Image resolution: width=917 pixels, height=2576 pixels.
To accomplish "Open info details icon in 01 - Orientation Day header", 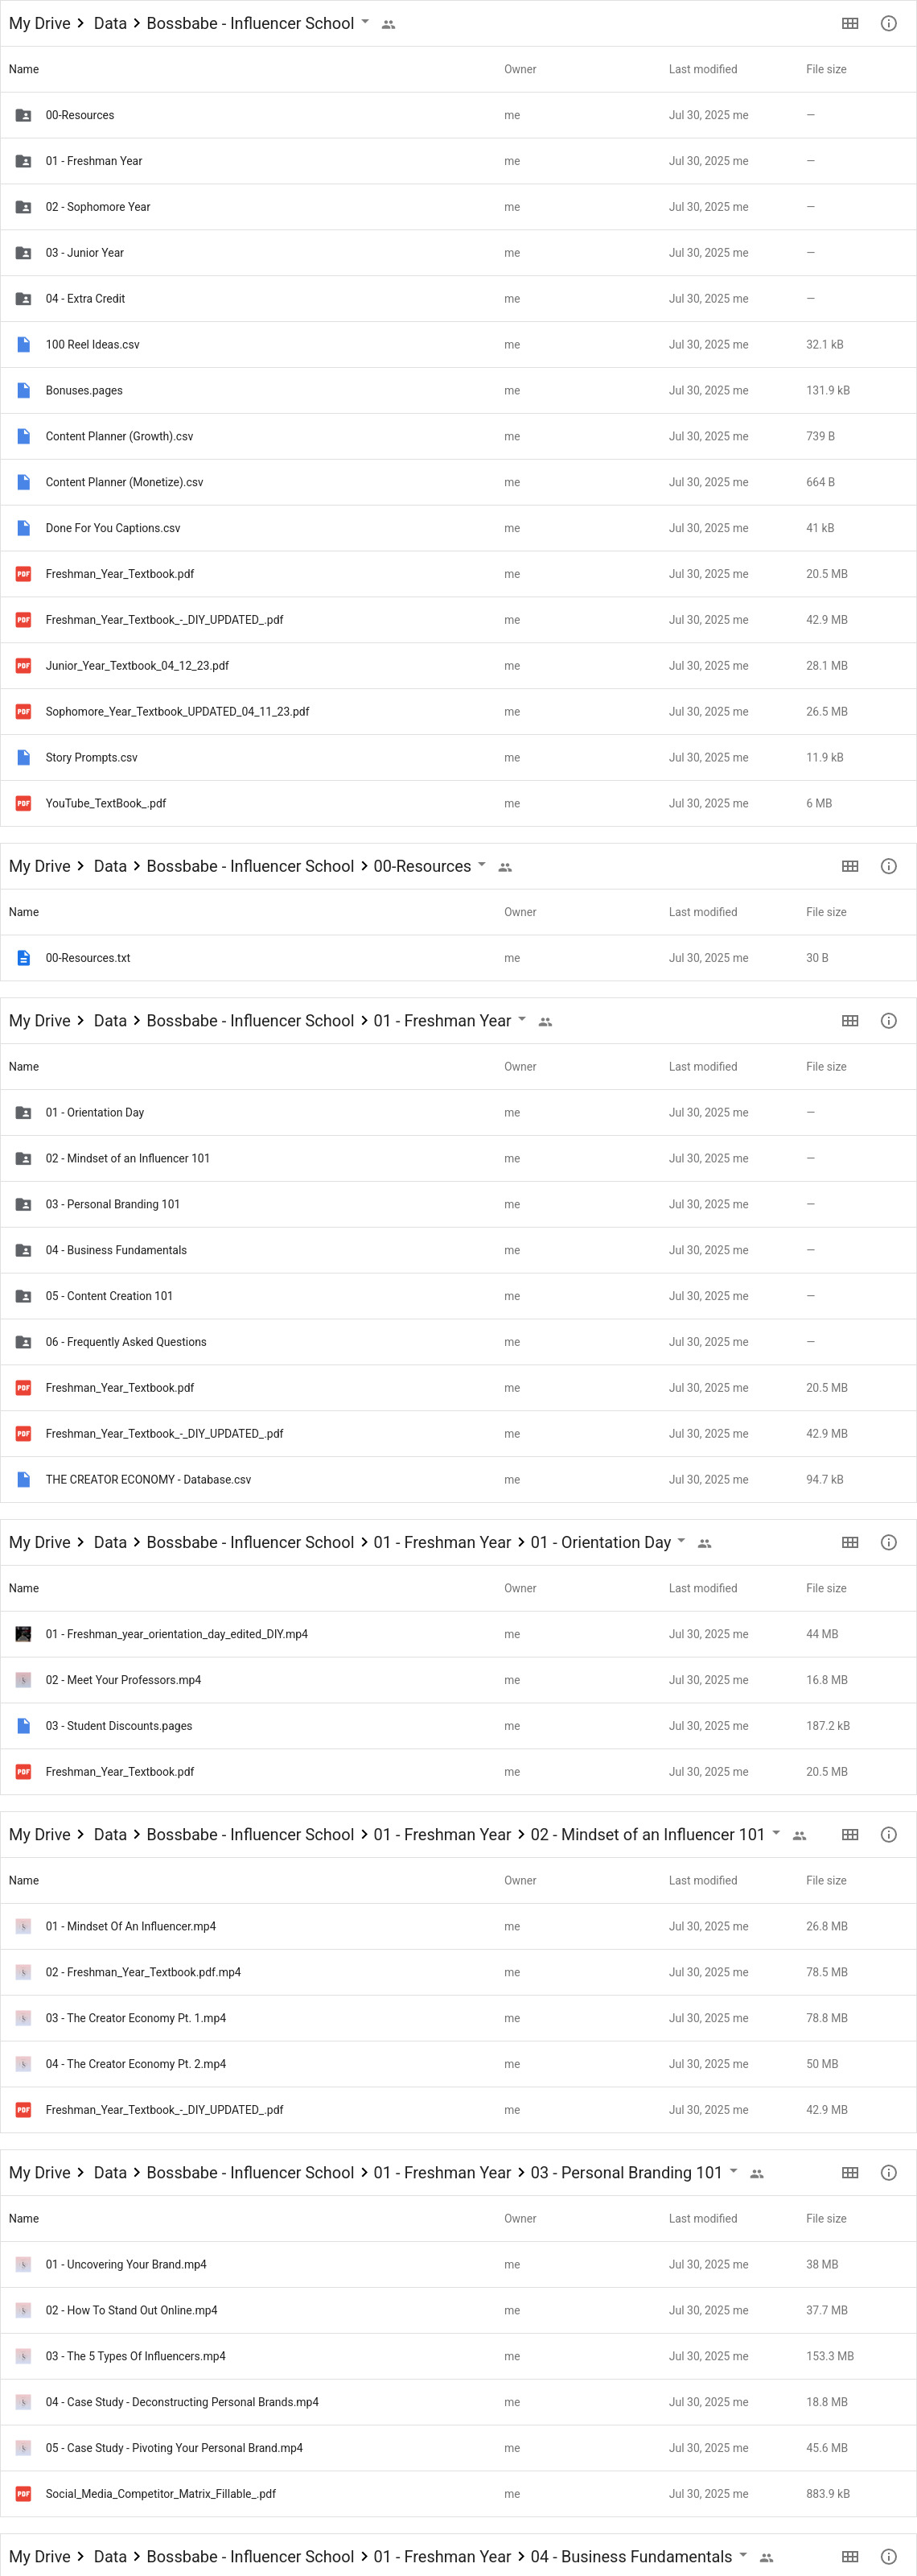I will (x=888, y=1543).
